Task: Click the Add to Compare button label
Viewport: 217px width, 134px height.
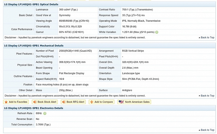Action: 104,102
